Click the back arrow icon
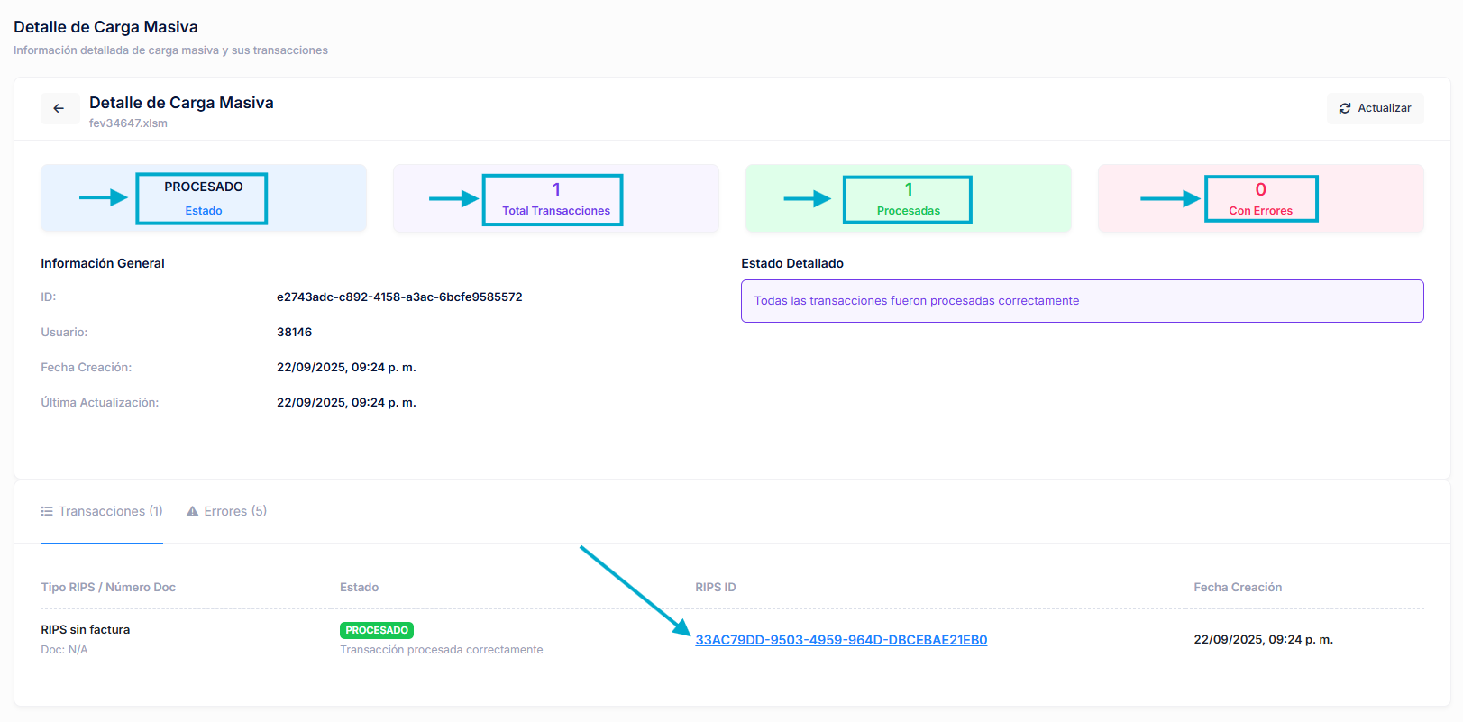Screen dimensions: 1463x722 (x=59, y=108)
